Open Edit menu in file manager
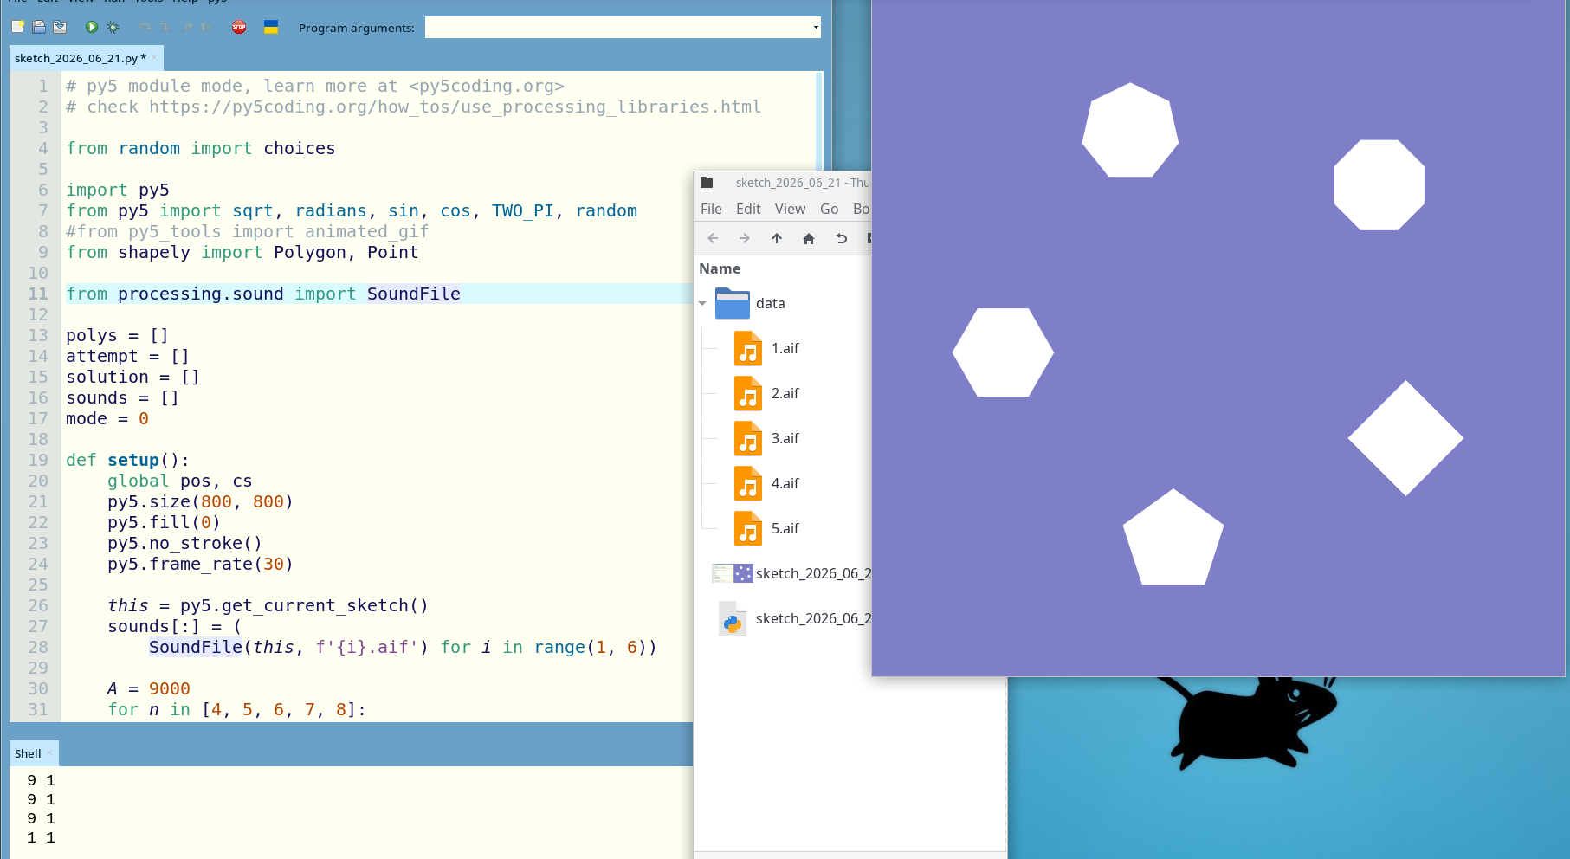This screenshot has height=859, width=1570. pos(748,209)
